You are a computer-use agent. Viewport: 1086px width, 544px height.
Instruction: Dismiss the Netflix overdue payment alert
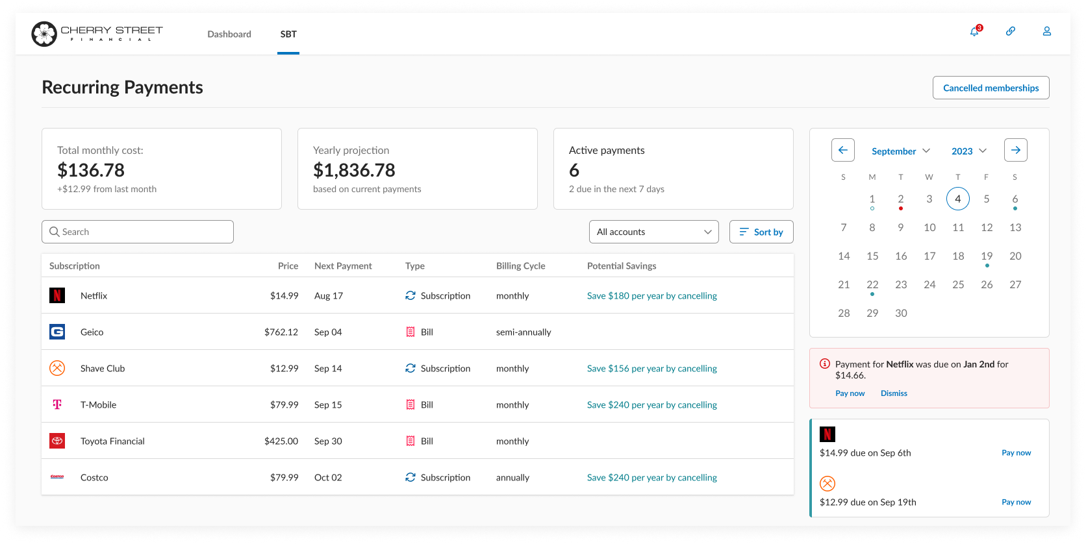pyautogui.click(x=894, y=393)
